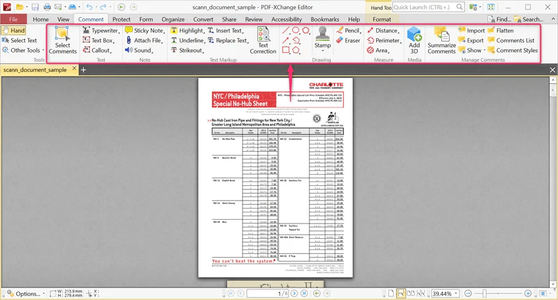Switch to the Organize ribbon tab
The image size is (558, 300).
pyautogui.click(x=173, y=19)
